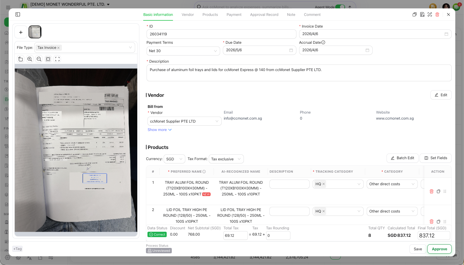
Task: Click the Save button
Action: tap(418, 249)
